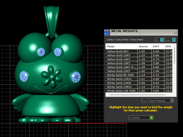
Task: Click the Library: Cutout White label
Action: coord(125,40)
